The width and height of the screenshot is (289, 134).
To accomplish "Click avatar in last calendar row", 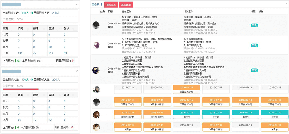I will click(x=96, y=127).
